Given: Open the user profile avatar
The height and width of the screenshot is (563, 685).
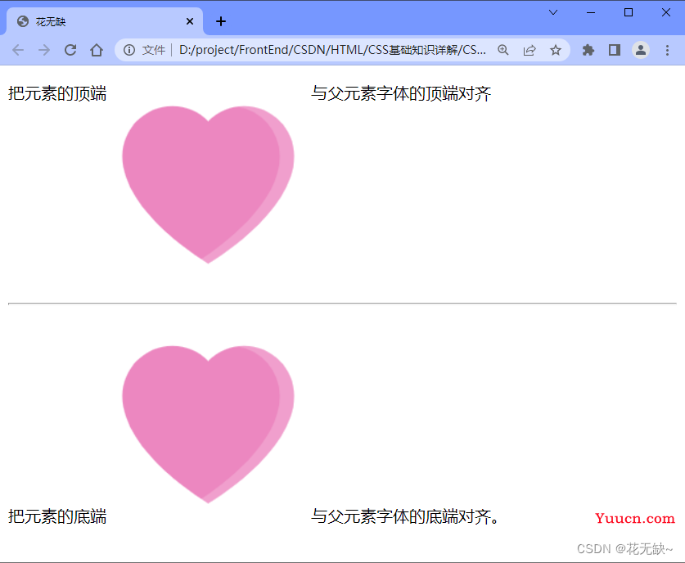Looking at the screenshot, I should point(641,50).
